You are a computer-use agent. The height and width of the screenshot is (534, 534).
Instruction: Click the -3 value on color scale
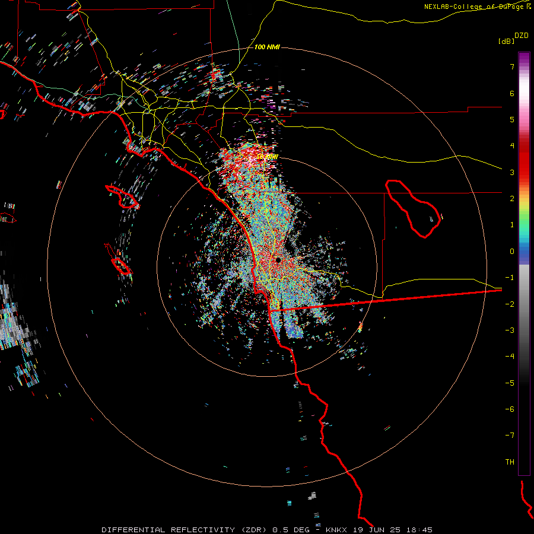coord(510,330)
